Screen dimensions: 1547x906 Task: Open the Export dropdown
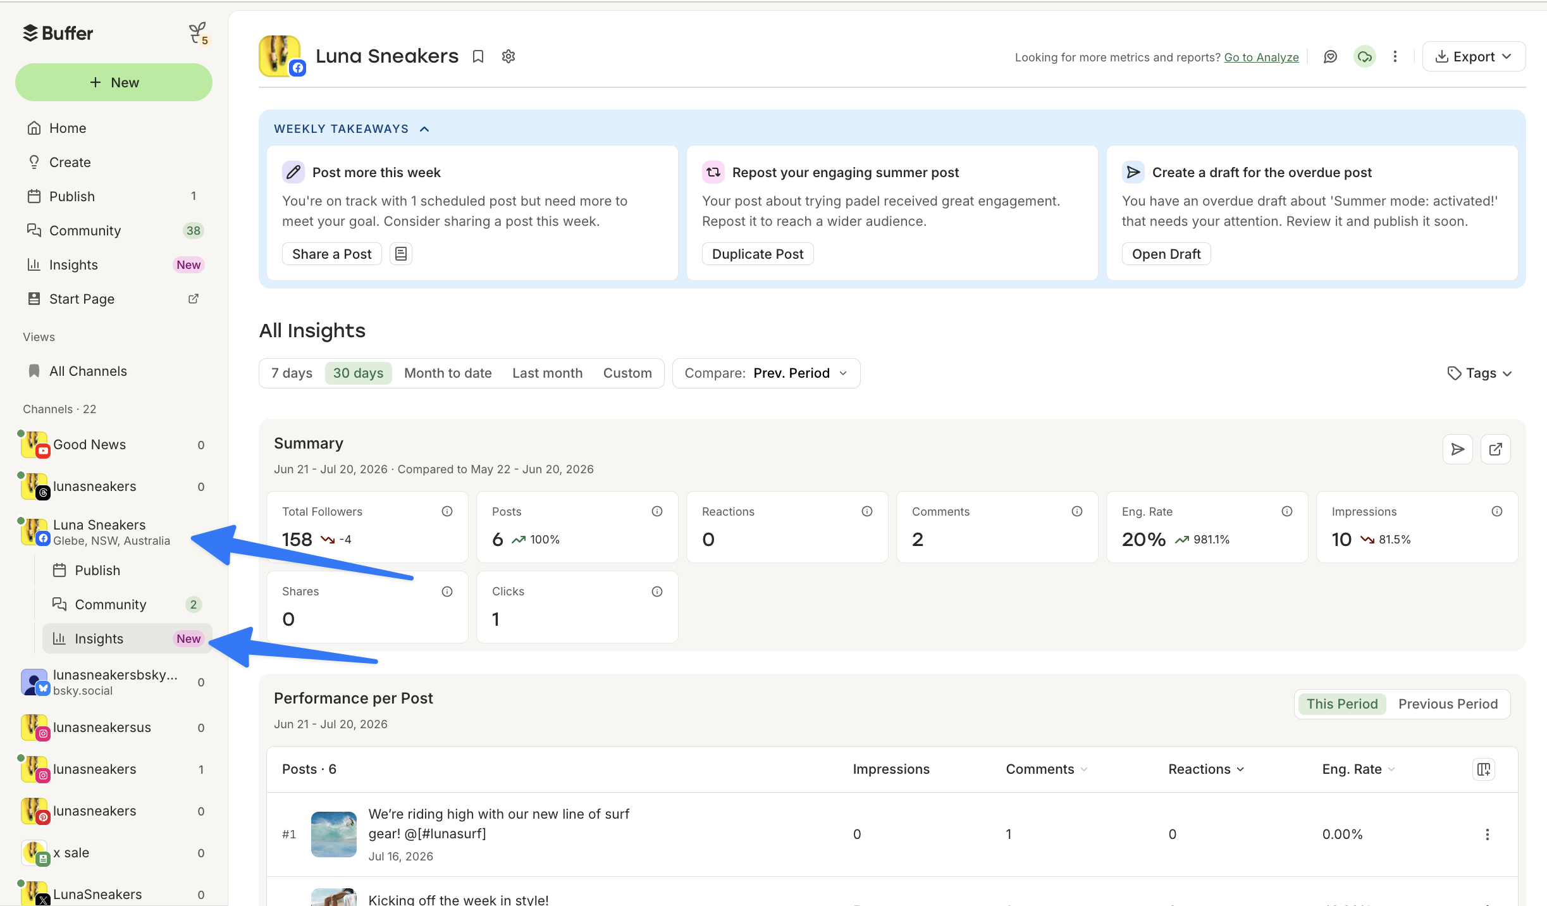tap(1474, 57)
